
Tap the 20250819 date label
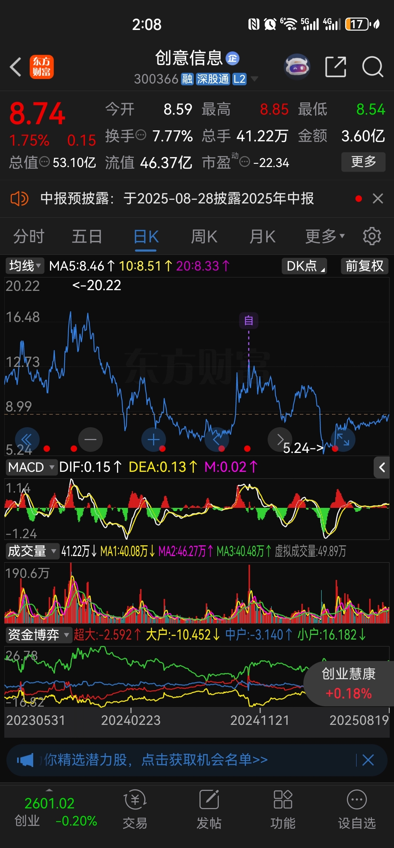click(x=359, y=720)
